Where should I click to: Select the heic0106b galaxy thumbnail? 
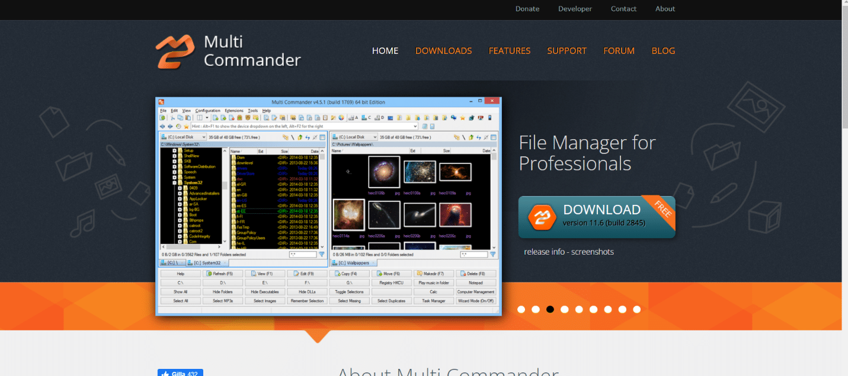click(x=384, y=172)
